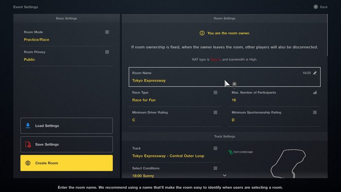This screenshot has height=192, width=341.
Task: Click the Minimum Sportsmanship Rating list icon
Action: click(x=315, y=112)
